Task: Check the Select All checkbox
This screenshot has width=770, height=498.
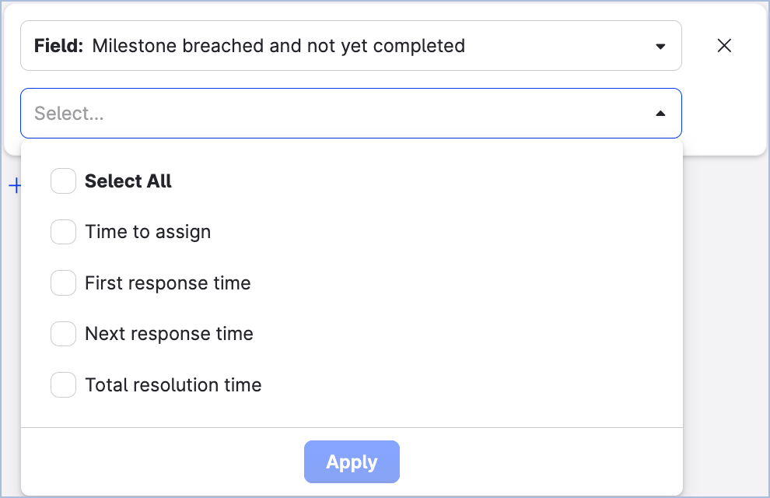Action: pyautogui.click(x=63, y=181)
